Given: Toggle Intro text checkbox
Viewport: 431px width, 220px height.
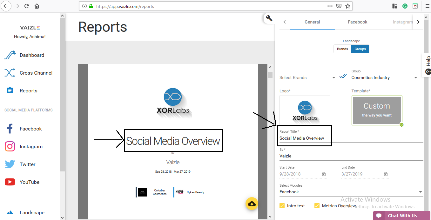Looking at the screenshot, I should click(282, 206).
